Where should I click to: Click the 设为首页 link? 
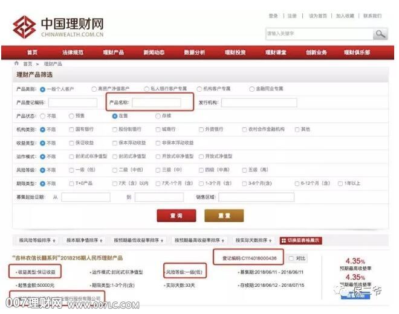[x=318, y=16]
